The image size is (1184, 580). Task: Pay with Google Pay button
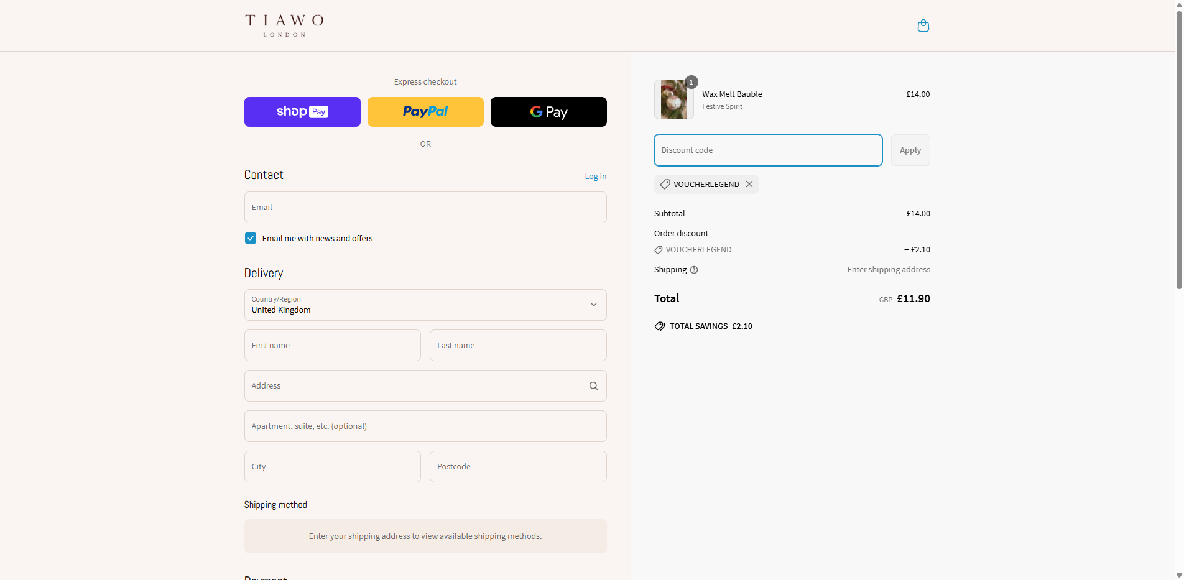click(x=548, y=112)
